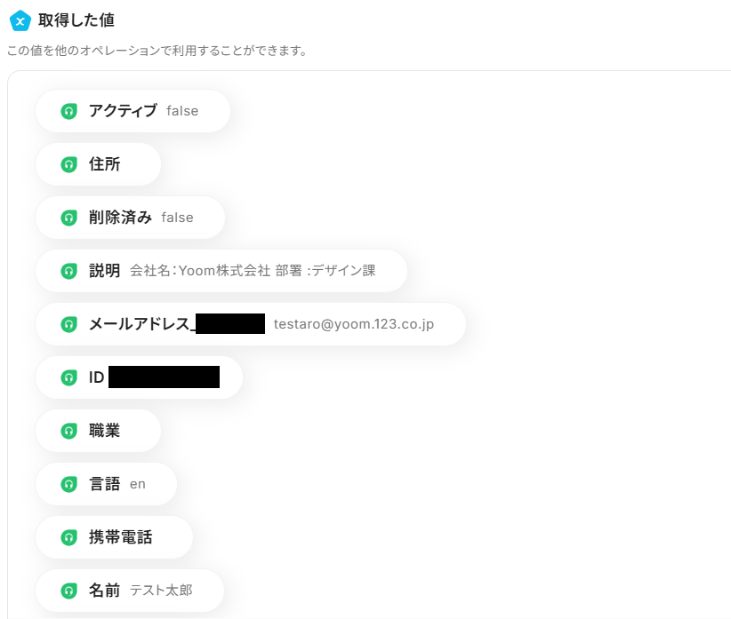The height and width of the screenshot is (619, 731).
Task: Pick the testaro@yoom.123.co.jp email value
Action: pyautogui.click(x=353, y=324)
